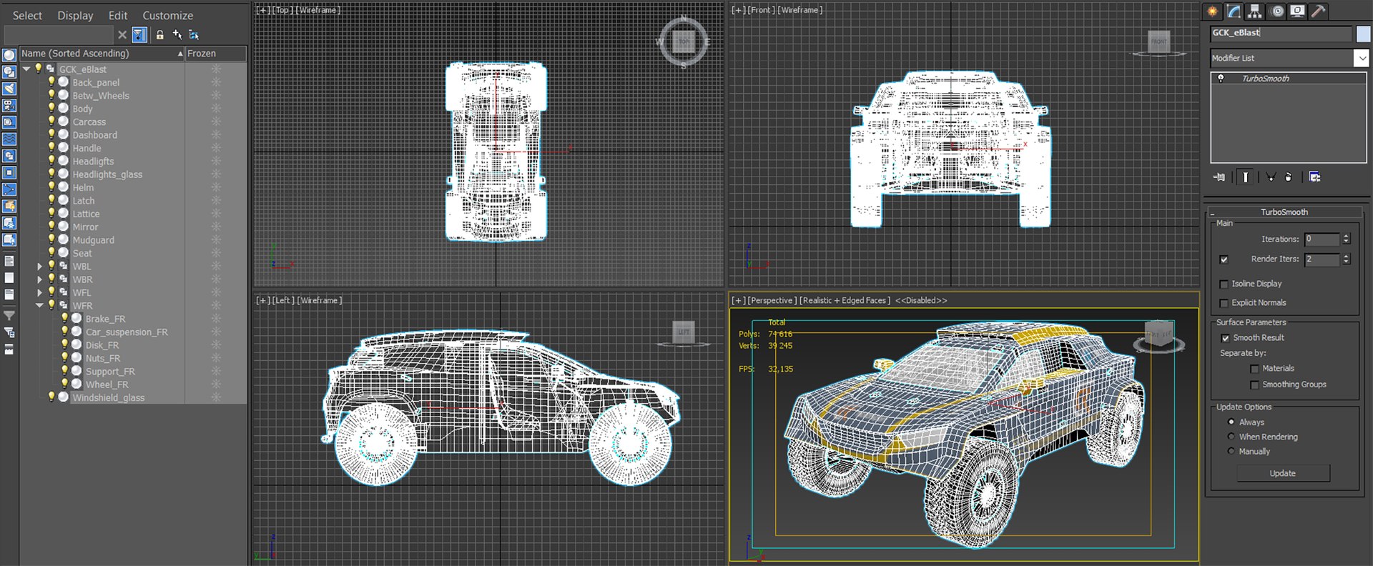Check Separate by Smoothing Groups checkbox
Viewport: 1373px width, 566px height.
[1254, 385]
